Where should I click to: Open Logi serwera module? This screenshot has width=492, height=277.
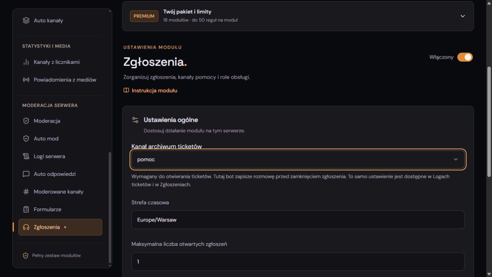pos(60,156)
